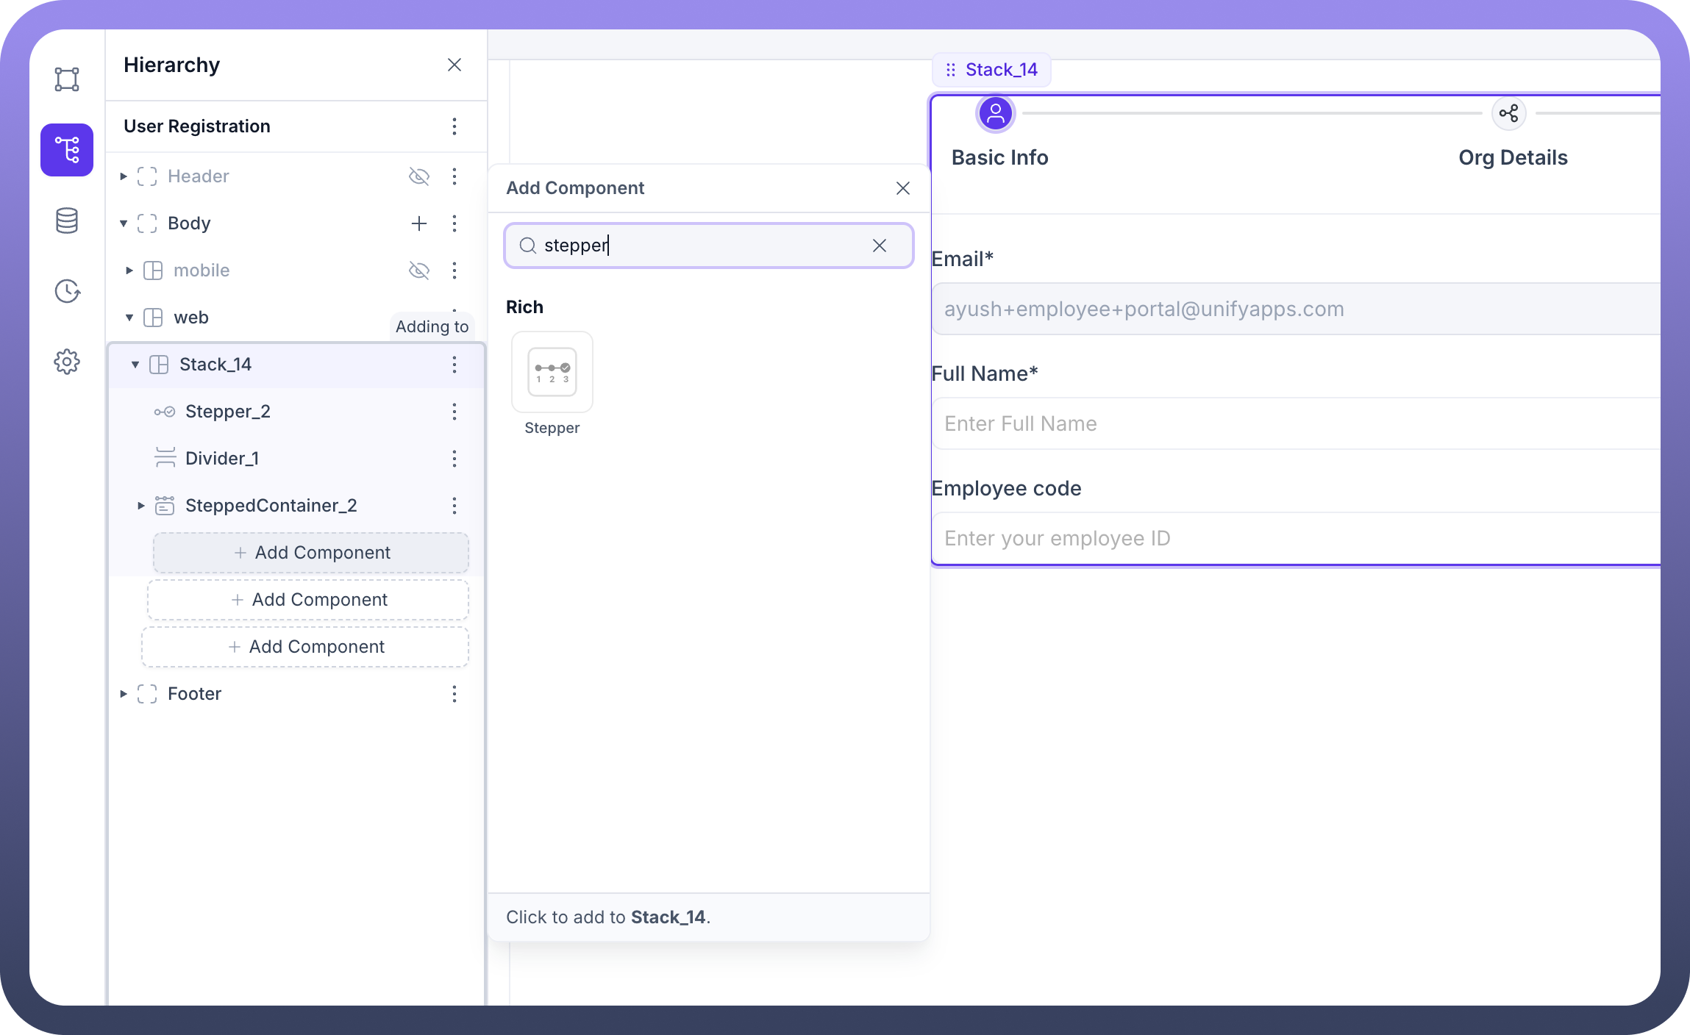The width and height of the screenshot is (1690, 1035).
Task: Click the plus icon next to Body
Action: pyautogui.click(x=419, y=223)
